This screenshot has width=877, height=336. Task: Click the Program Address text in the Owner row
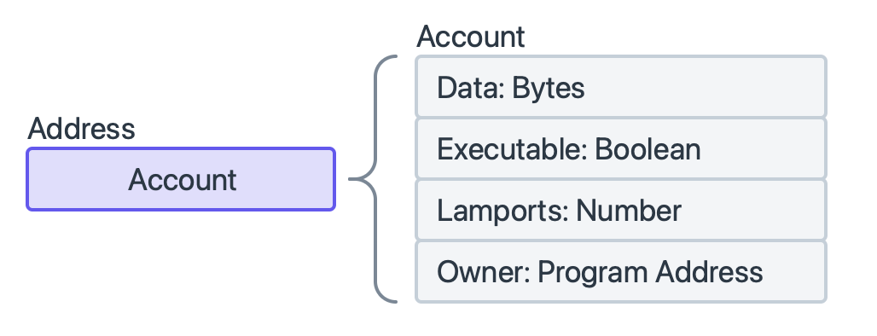point(650,273)
